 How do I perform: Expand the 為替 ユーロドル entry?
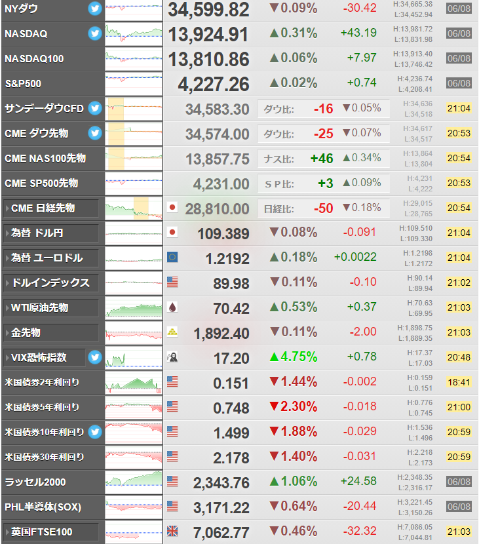[50, 258]
